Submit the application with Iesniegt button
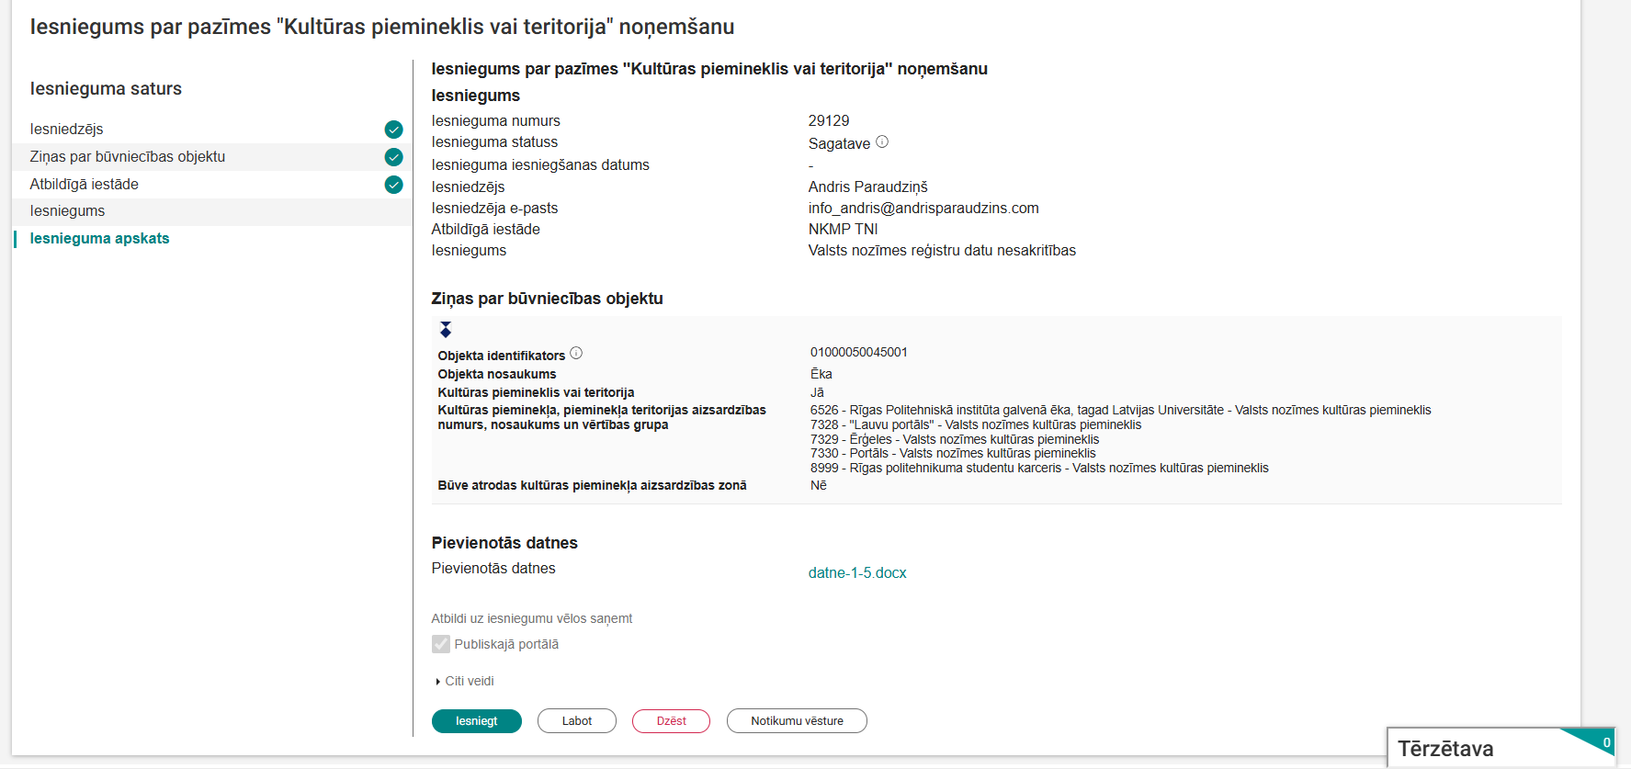1631x769 pixels. pos(476,721)
